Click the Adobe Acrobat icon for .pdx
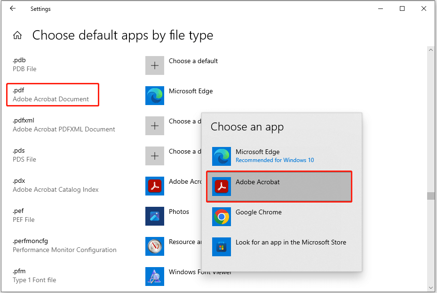437x293 pixels. coord(155,186)
